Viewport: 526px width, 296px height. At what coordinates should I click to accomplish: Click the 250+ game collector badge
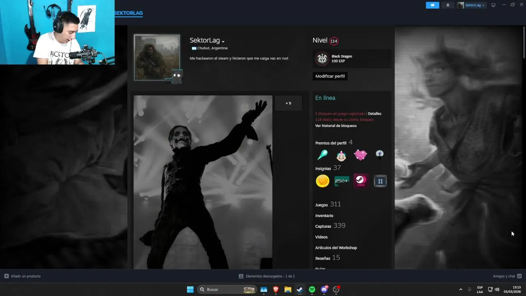point(341,181)
